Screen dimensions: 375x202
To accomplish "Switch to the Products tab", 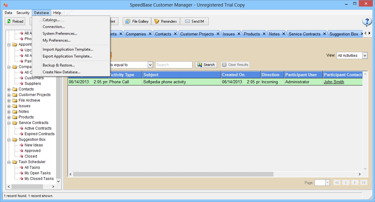I will (x=252, y=34).
